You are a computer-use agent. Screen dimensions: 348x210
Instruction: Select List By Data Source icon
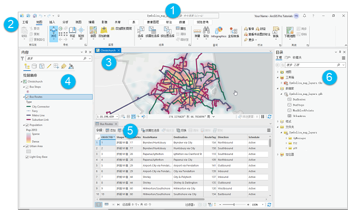34,66
